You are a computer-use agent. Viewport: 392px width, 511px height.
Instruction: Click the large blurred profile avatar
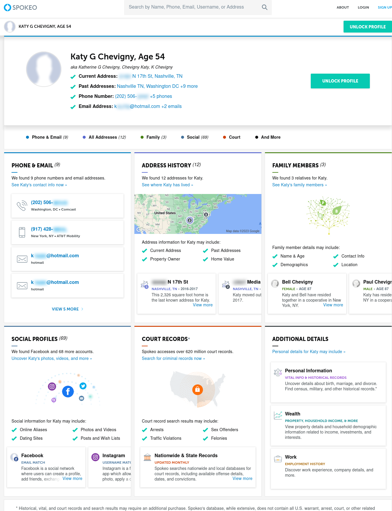(x=44, y=69)
